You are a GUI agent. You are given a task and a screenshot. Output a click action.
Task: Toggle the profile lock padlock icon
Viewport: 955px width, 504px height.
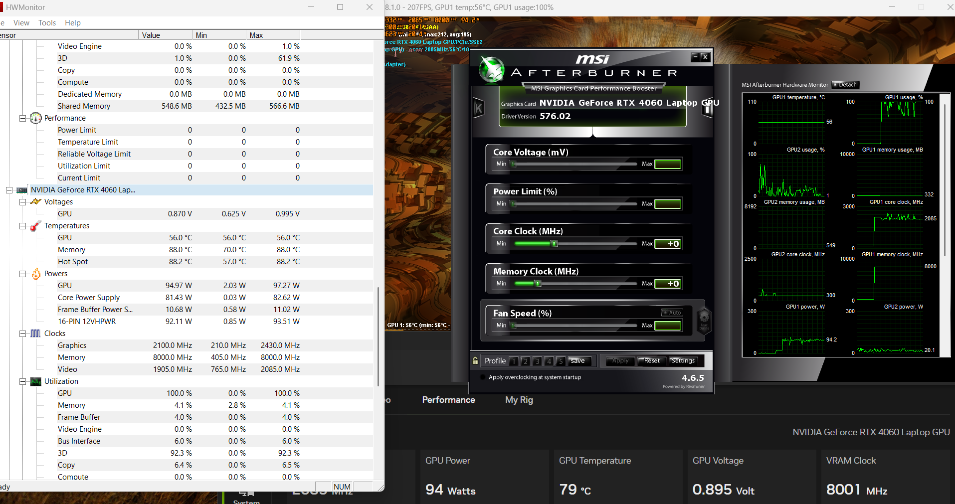[x=475, y=360]
